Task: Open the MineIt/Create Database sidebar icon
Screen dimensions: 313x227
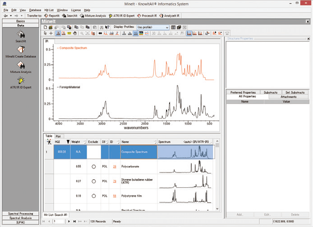Action: point(21,52)
